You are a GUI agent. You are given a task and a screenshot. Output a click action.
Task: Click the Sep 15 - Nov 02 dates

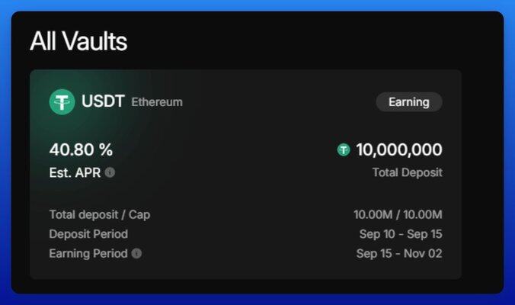[x=399, y=253]
